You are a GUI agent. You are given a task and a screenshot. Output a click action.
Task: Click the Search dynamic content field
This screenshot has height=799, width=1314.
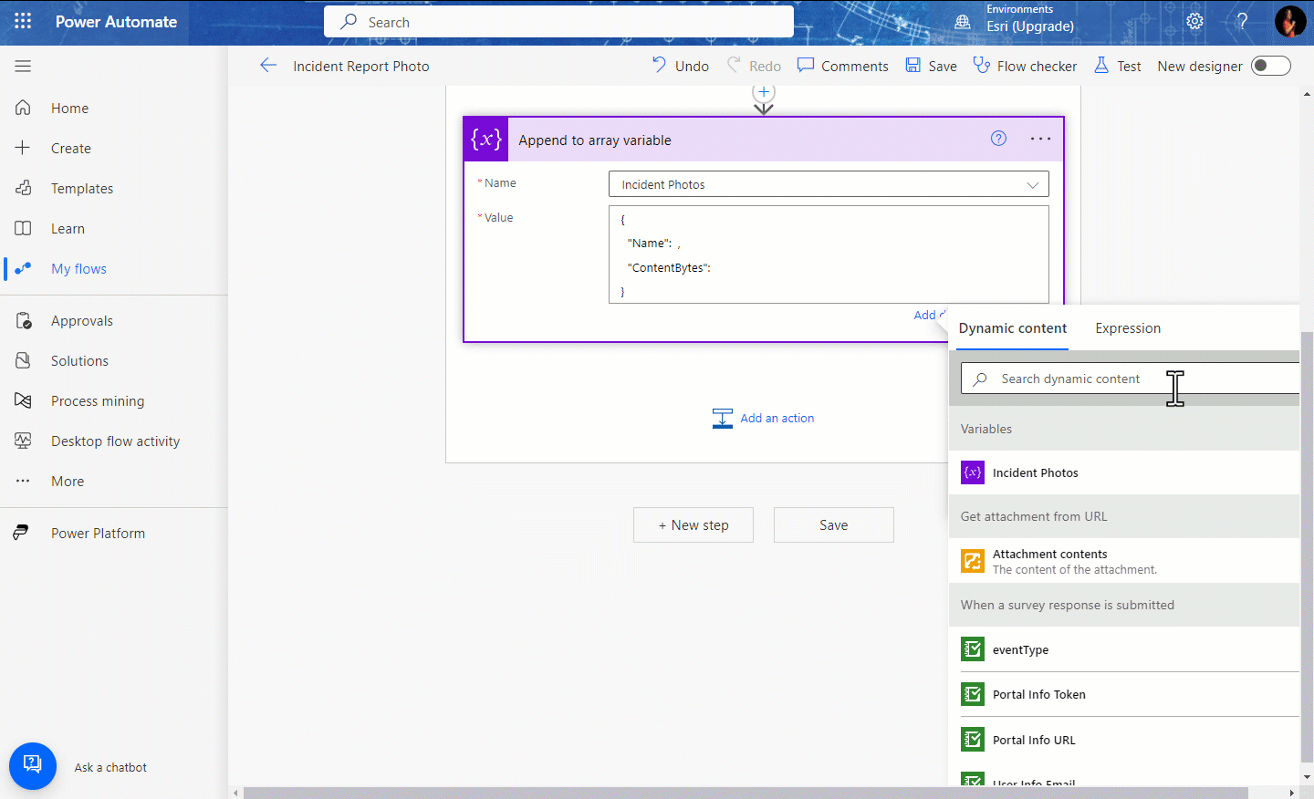click(1130, 379)
